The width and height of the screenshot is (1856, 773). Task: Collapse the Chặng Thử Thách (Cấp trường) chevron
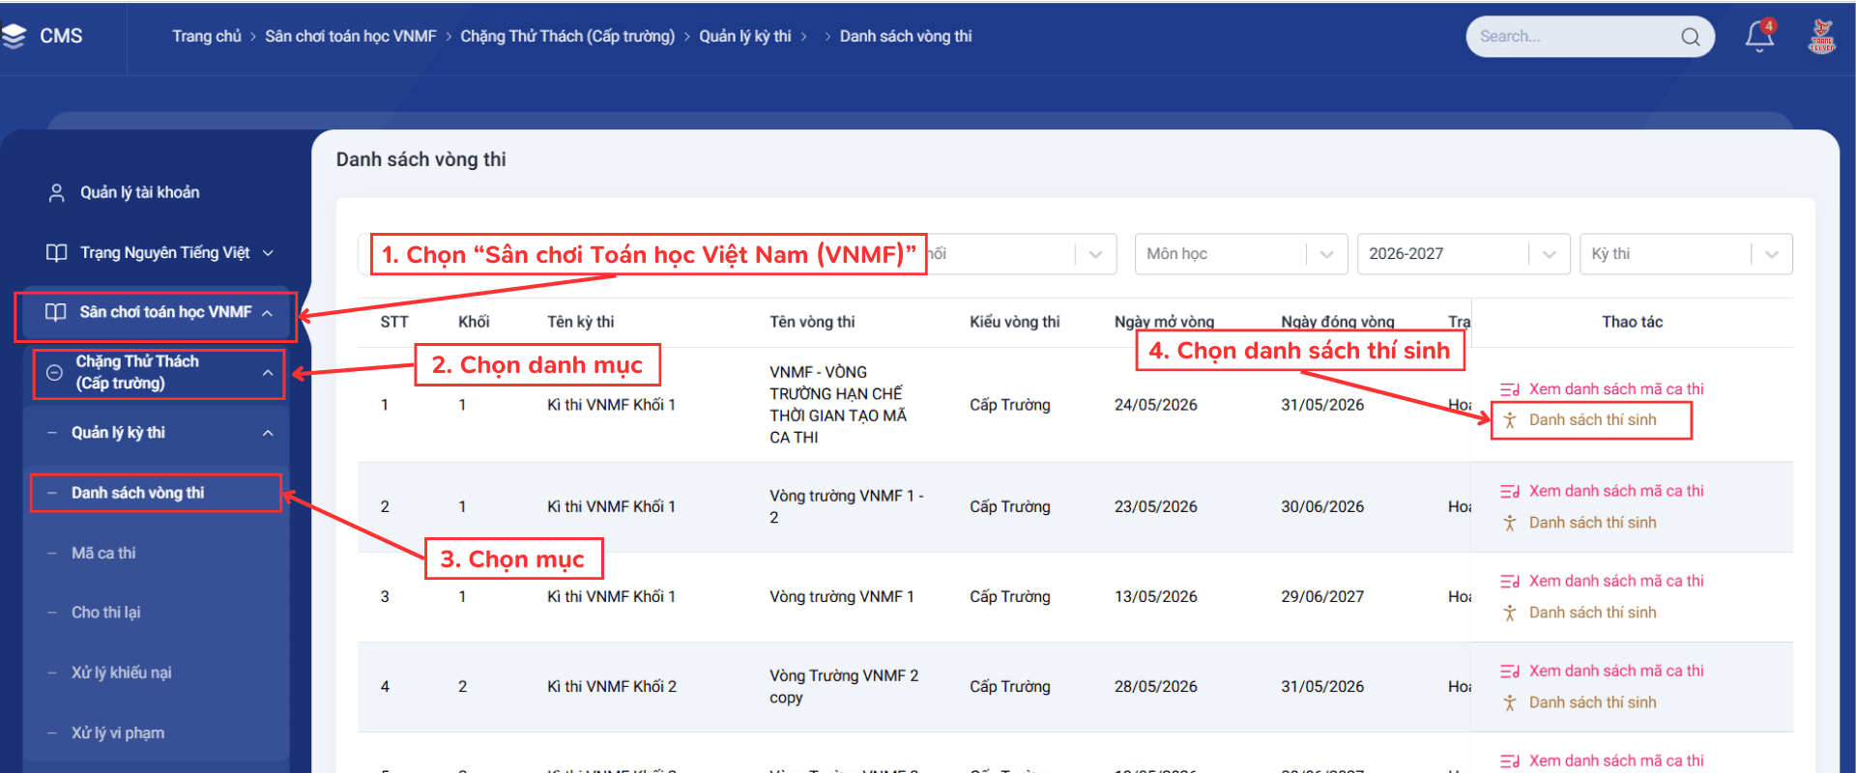(x=268, y=373)
